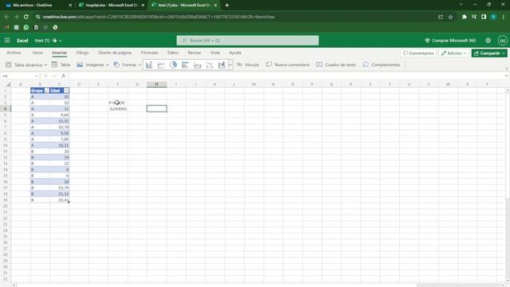Bookmark this page with the star

(450, 17)
